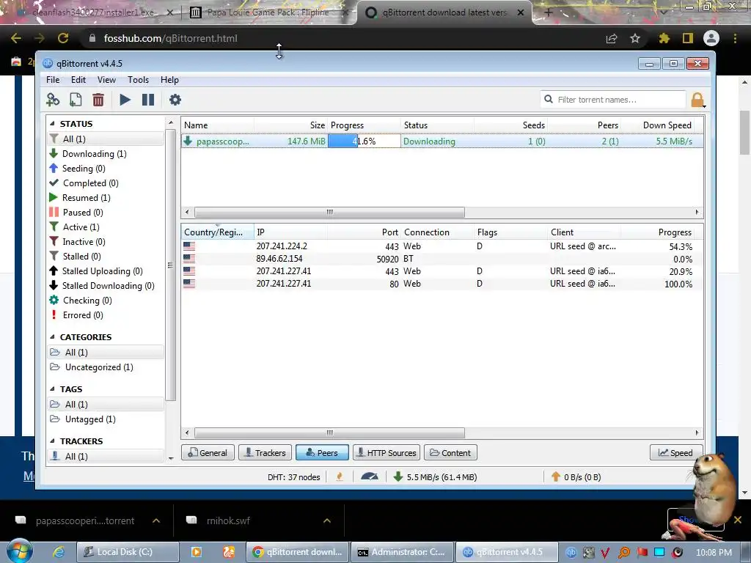Switch to the Peers tab
Image resolution: width=751 pixels, height=563 pixels.
click(x=322, y=453)
